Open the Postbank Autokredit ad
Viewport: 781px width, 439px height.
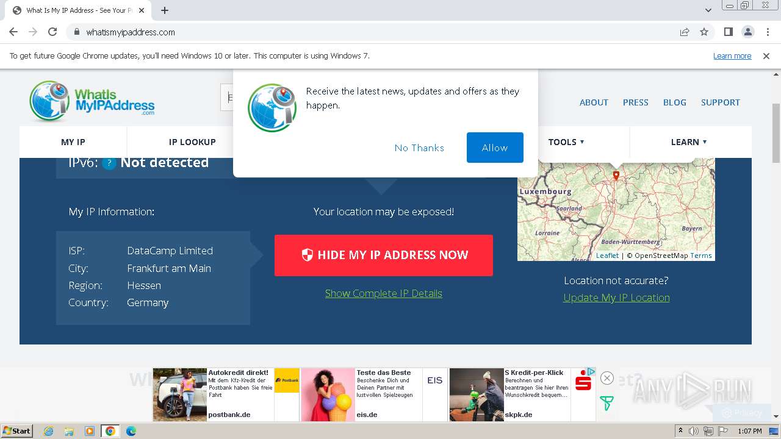coord(226,394)
